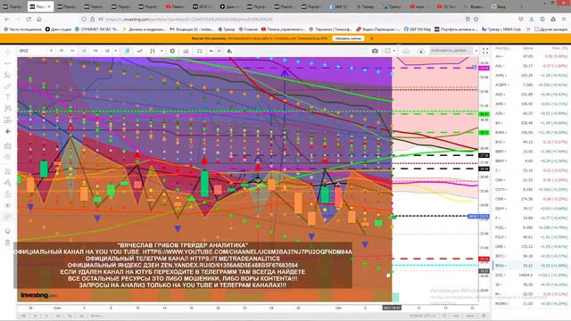Open the S&P 500 Map bookmark
The image size is (571, 321).
(x=418, y=29)
